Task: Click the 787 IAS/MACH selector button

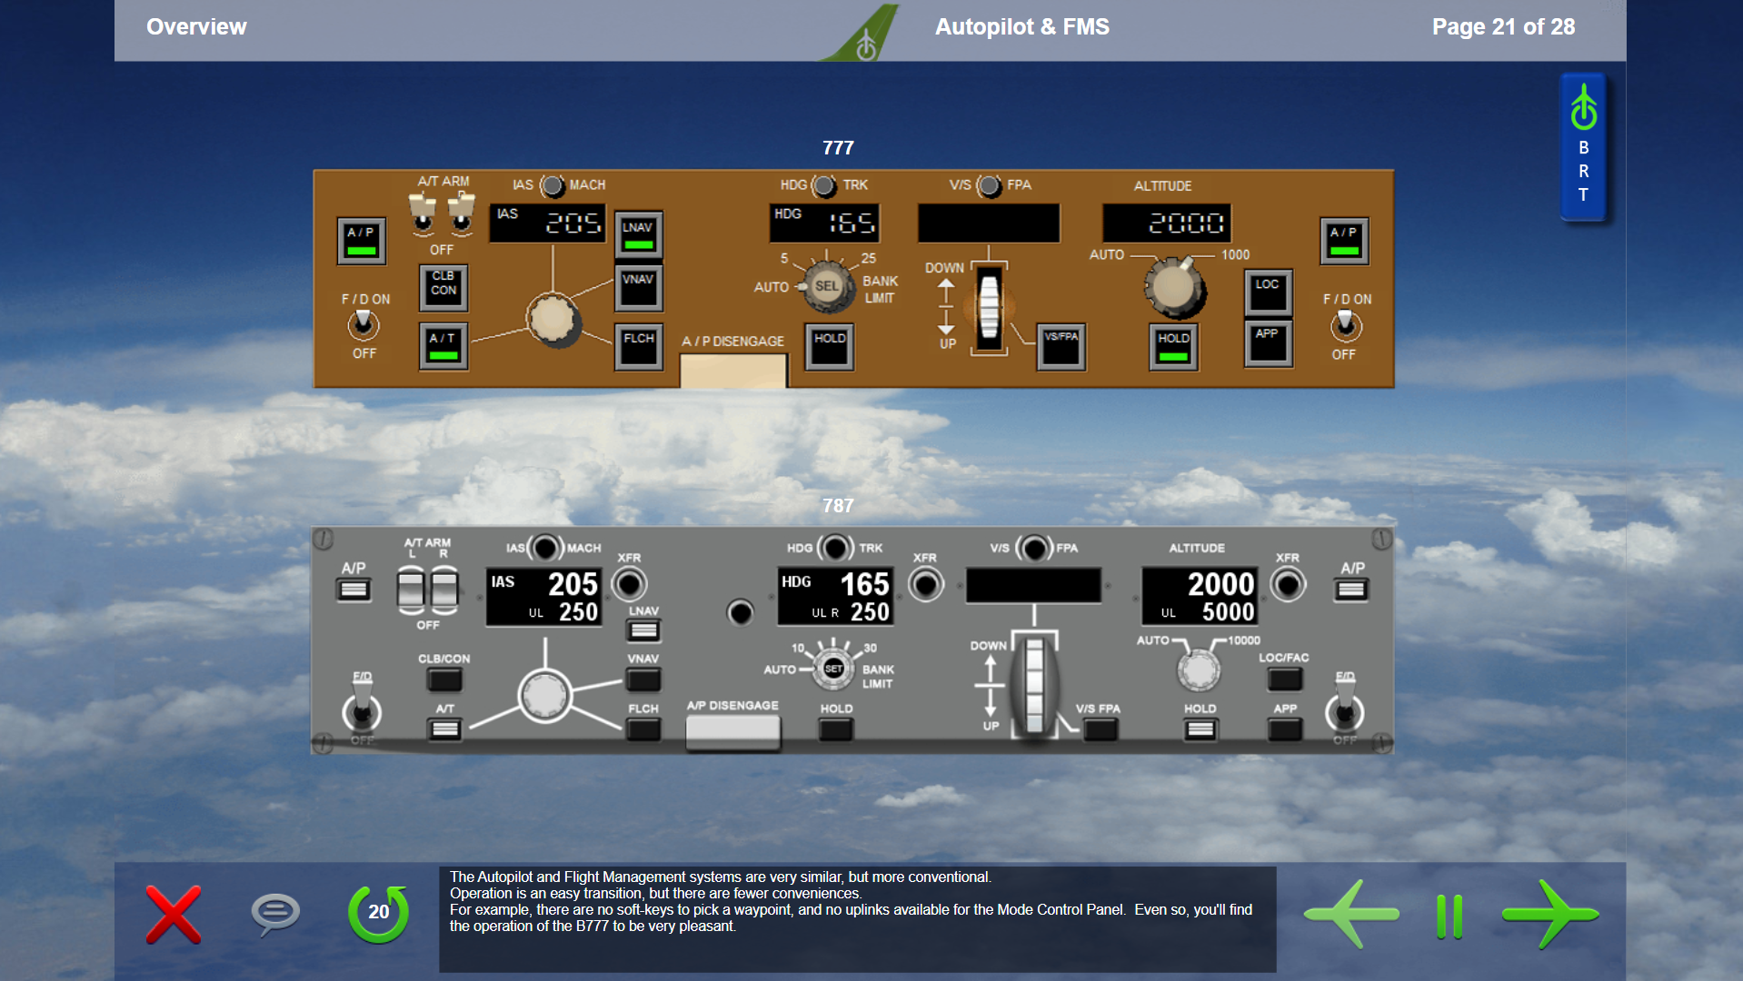Action: pyautogui.click(x=545, y=548)
